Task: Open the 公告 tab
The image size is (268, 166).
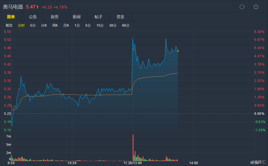Action: (33, 17)
